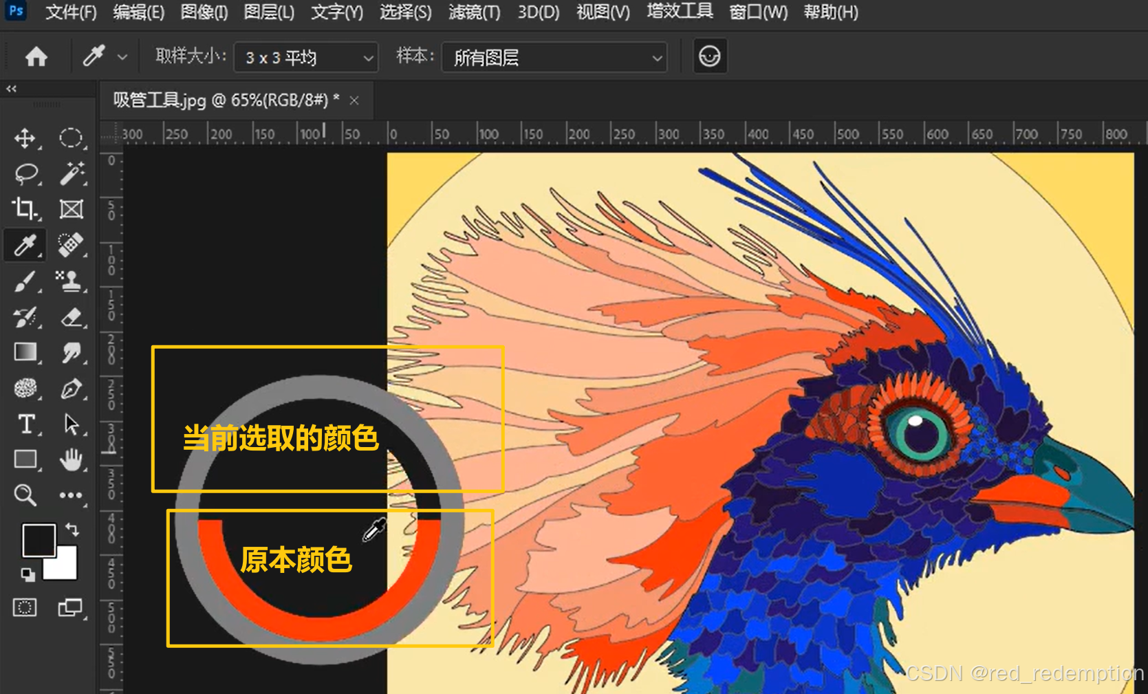Viewport: 1148px width, 694px height.
Task: Select the Eyedropper tool in toolbox
Action: (x=25, y=245)
